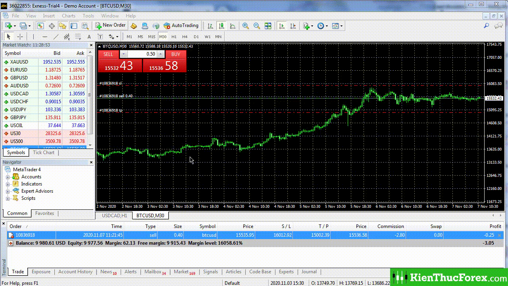508x286 pixels.
Task: Zoom in the chart
Action: 246,26
